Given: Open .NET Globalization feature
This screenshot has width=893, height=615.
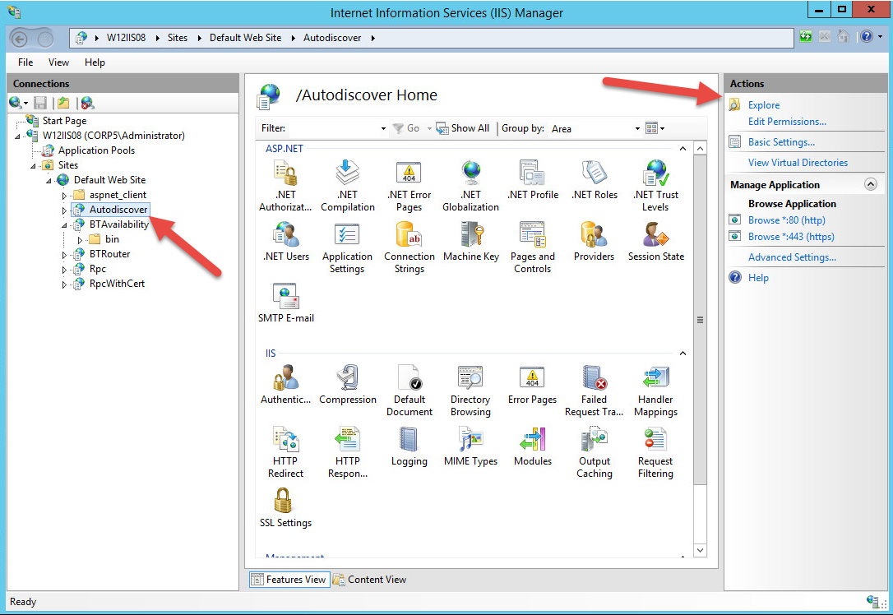Looking at the screenshot, I should coord(470,186).
